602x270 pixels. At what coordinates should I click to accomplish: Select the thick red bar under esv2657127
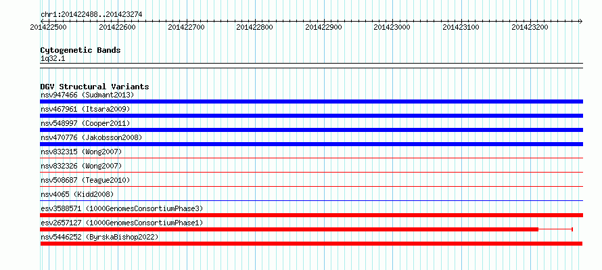tap(289, 229)
